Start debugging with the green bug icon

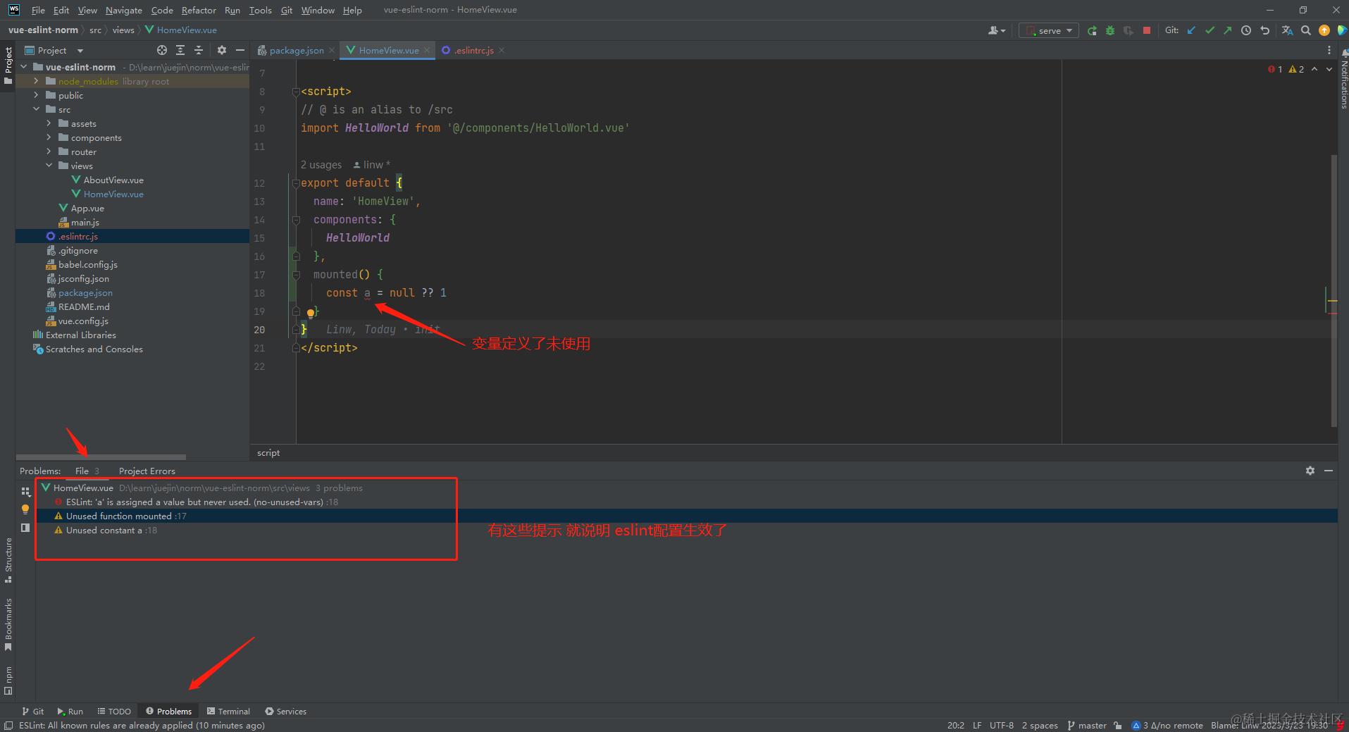(x=1110, y=30)
